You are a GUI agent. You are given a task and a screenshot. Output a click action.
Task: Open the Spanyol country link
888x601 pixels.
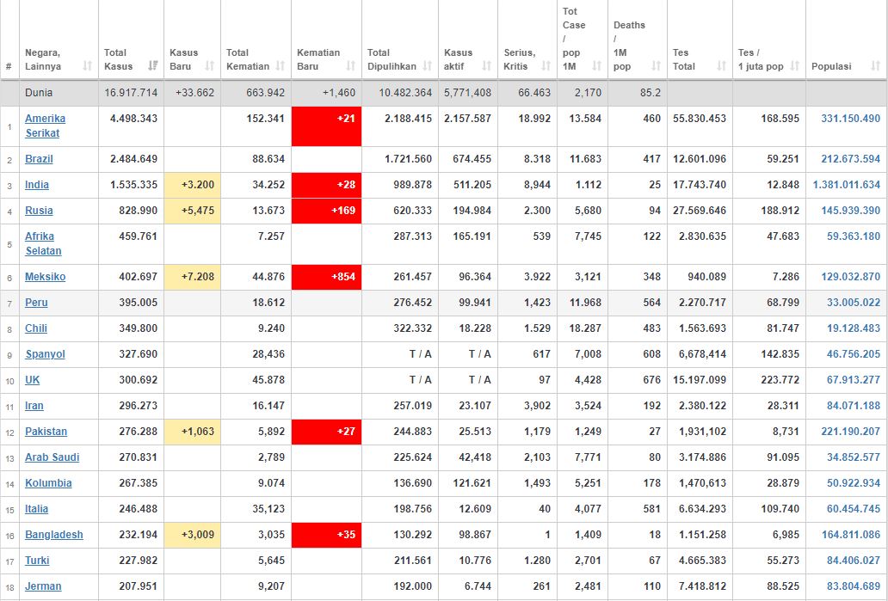46,354
